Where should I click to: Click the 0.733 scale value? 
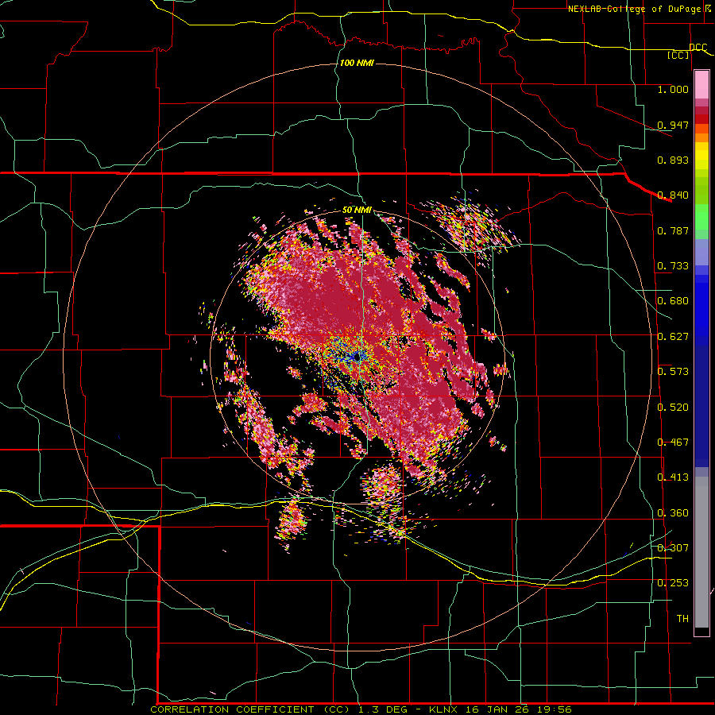point(673,265)
